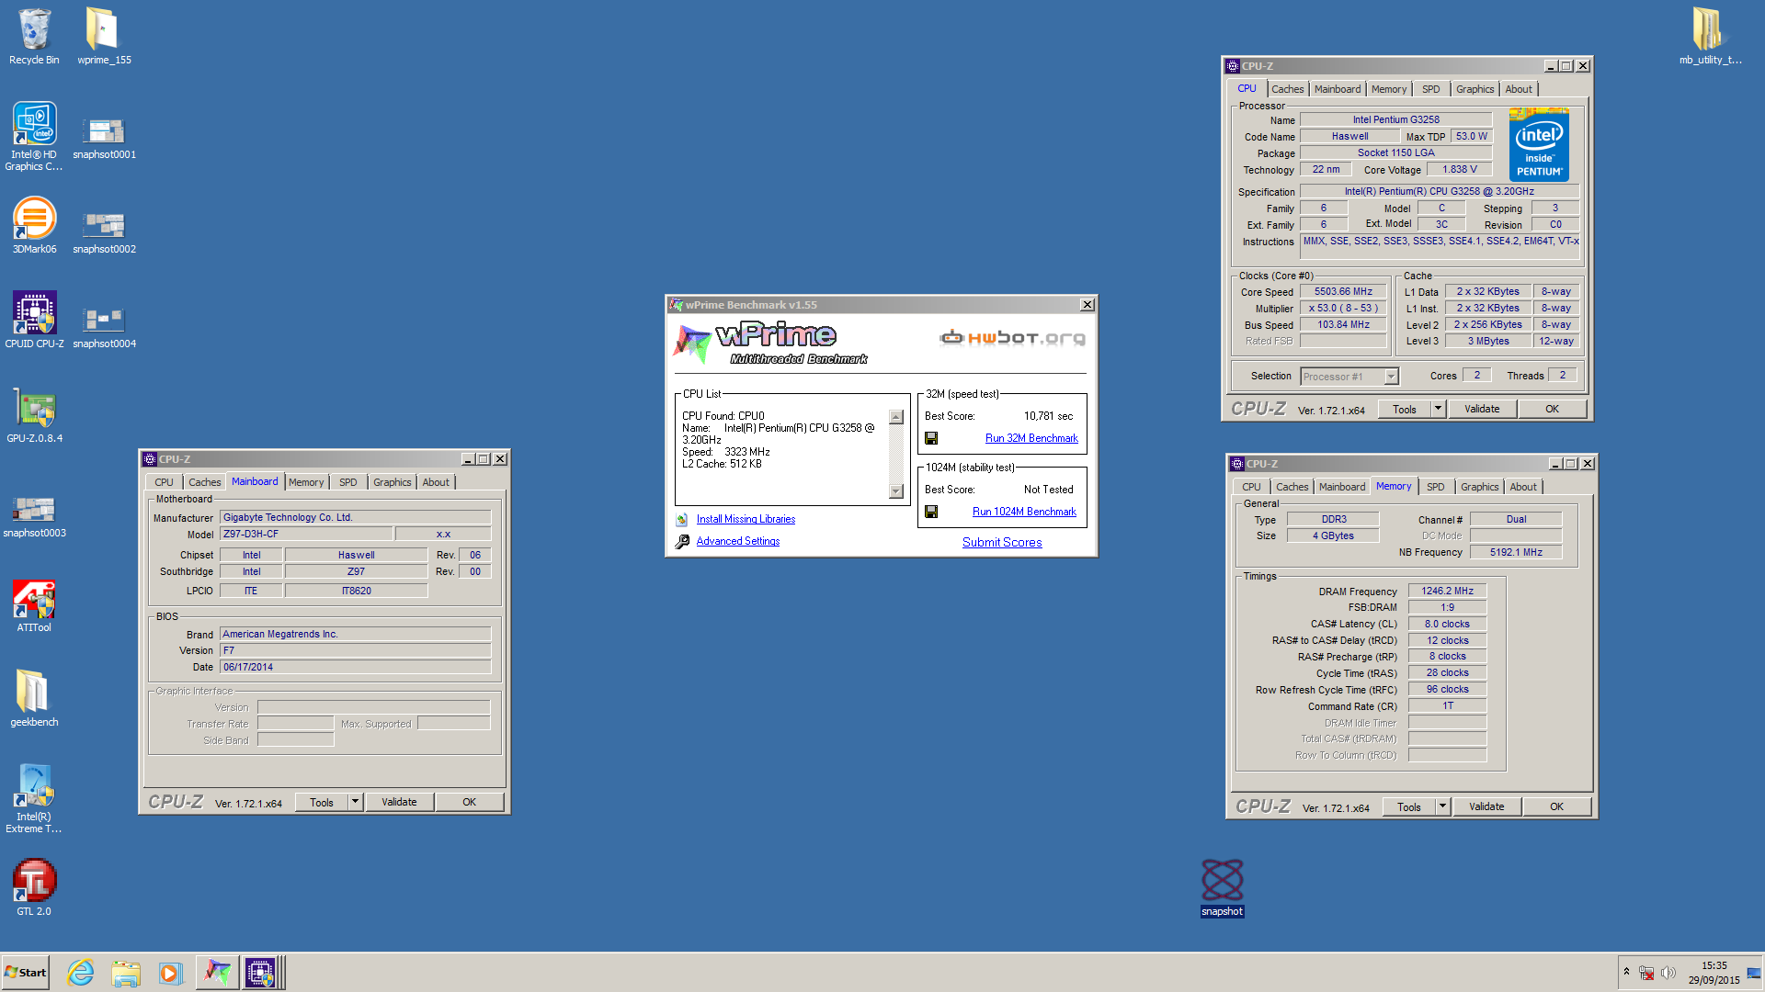Click the network status tray icon

coord(1646,973)
